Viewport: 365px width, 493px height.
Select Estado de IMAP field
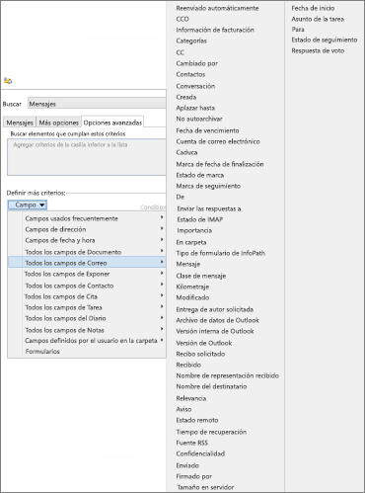[199, 219]
